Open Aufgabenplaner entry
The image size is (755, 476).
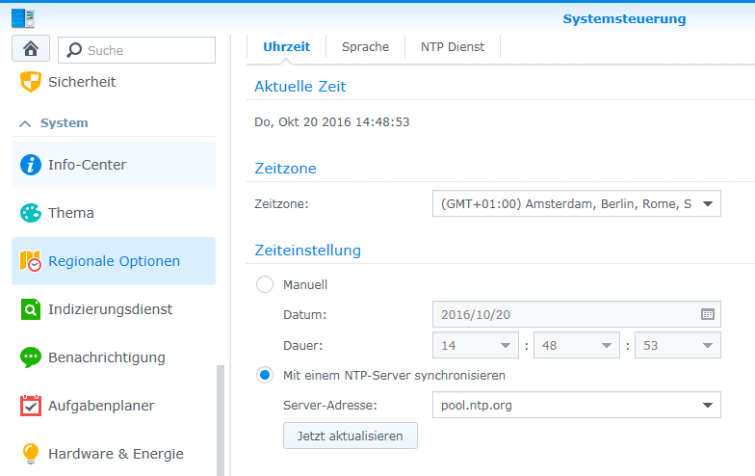coord(114,405)
